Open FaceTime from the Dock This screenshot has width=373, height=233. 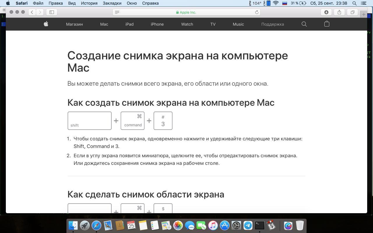[201, 225]
